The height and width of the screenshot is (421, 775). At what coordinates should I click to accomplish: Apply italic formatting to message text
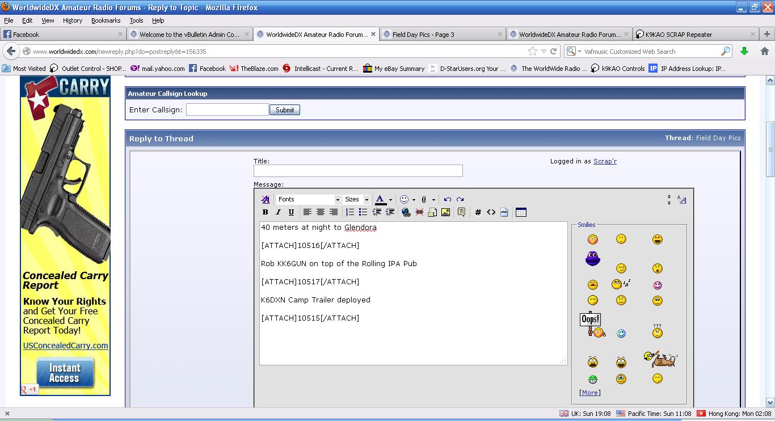point(278,212)
